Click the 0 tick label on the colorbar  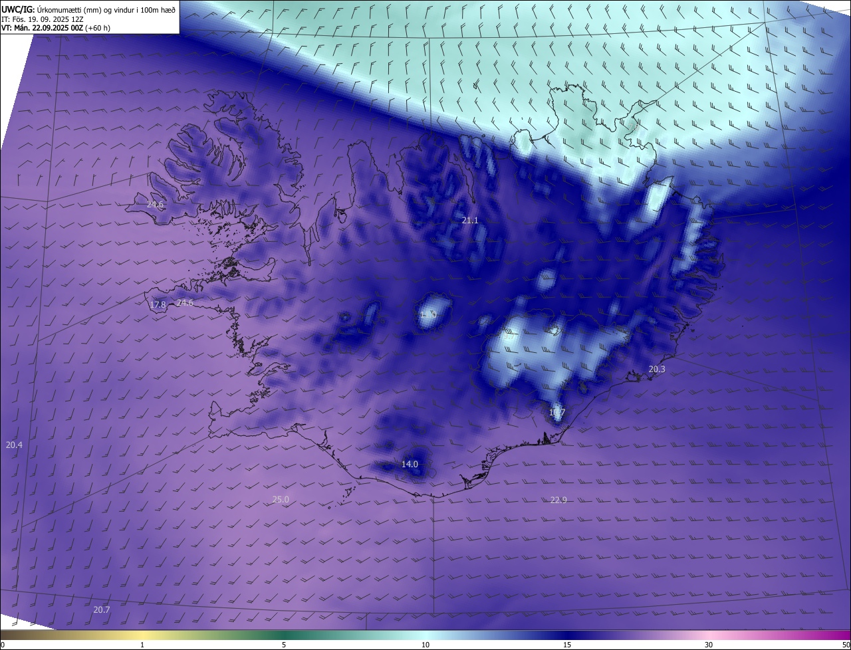coord(3,645)
